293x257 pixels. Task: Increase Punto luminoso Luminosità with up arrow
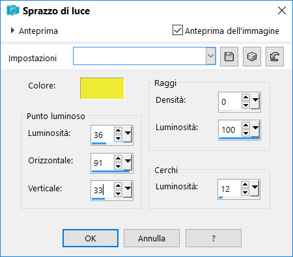pos(118,130)
